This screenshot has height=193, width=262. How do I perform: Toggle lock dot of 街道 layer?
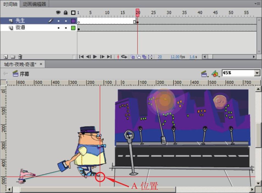click(x=66, y=28)
